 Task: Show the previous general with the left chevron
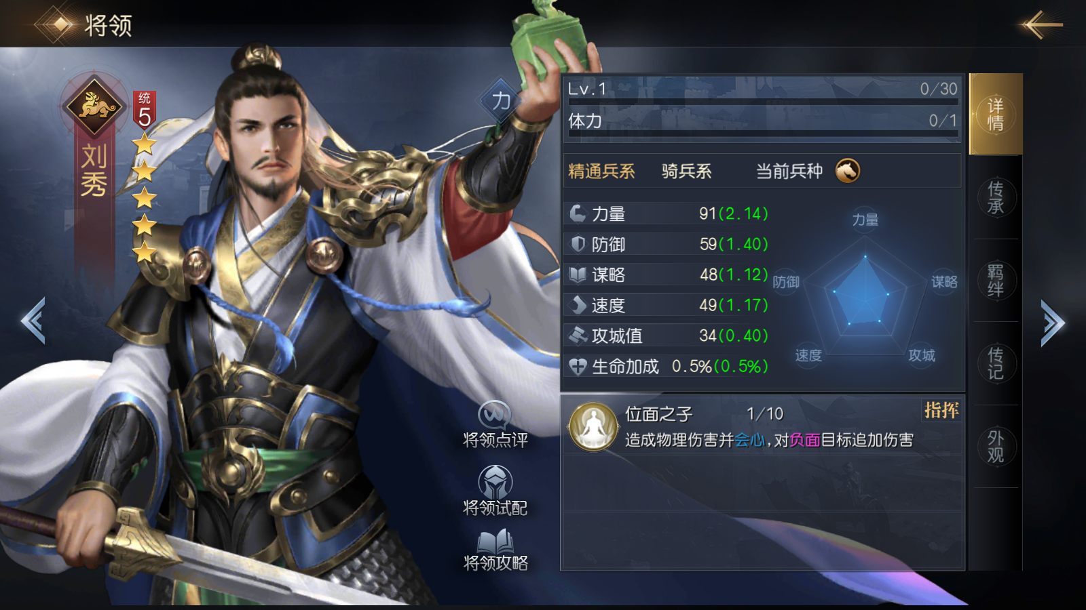pyautogui.click(x=33, y=321)
